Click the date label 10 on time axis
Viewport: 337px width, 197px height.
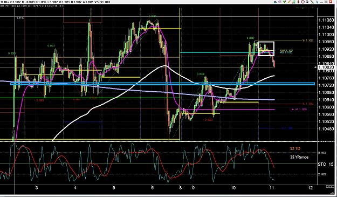[233, 188]
